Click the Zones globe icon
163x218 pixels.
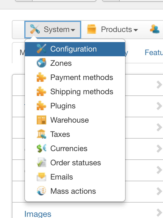41,63
